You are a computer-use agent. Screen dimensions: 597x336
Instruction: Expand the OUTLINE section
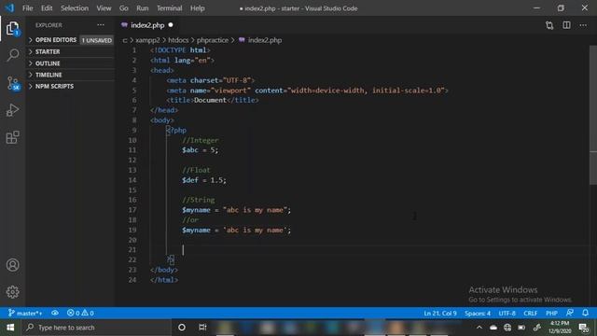(71, 63)
